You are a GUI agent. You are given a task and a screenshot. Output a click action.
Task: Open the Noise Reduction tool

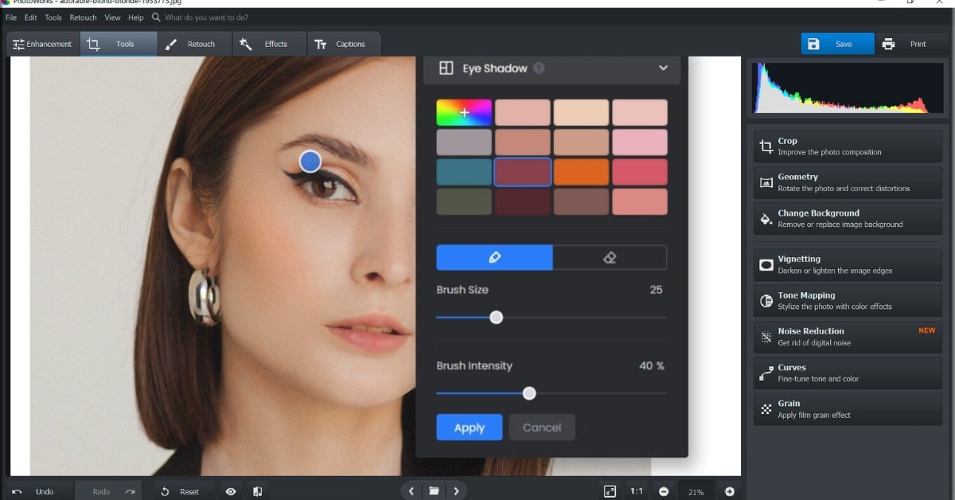pyautogui.click(x=848, y=337)
